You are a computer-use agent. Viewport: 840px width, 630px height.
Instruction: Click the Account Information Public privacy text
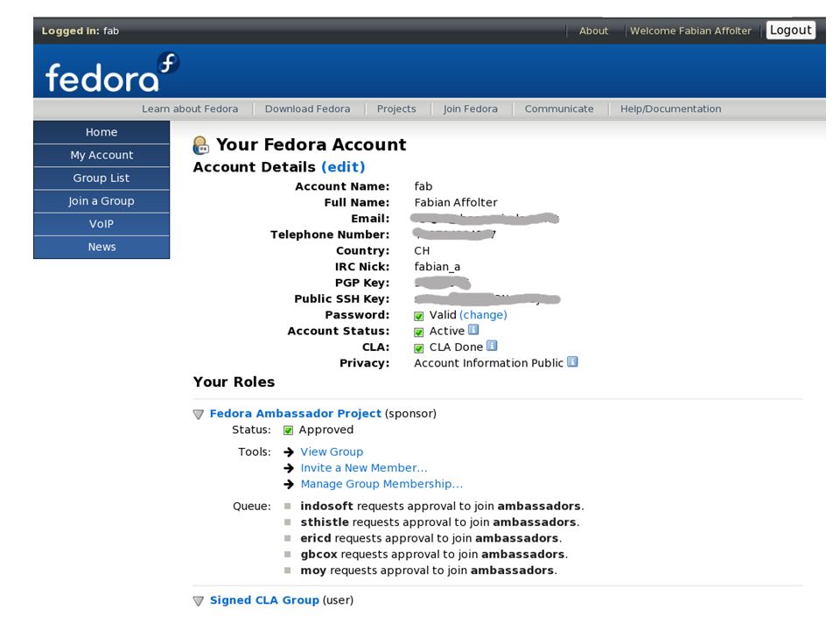pyautogui.click(x=488, y=363)
